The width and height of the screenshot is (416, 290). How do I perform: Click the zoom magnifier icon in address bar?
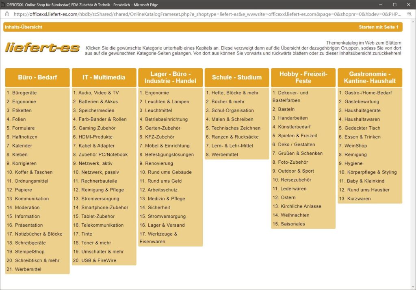409,14
